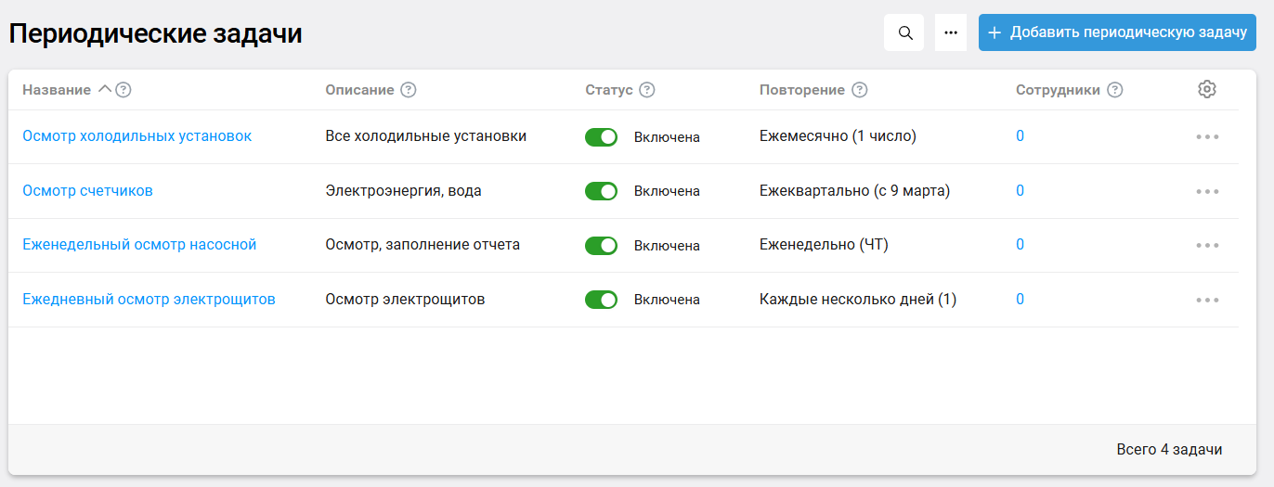This screenshot has height=487, width=1274.
Task: Turn off the Осмотр счетчиков status switch
Action: pyautogui.click(x=601, y=191)
